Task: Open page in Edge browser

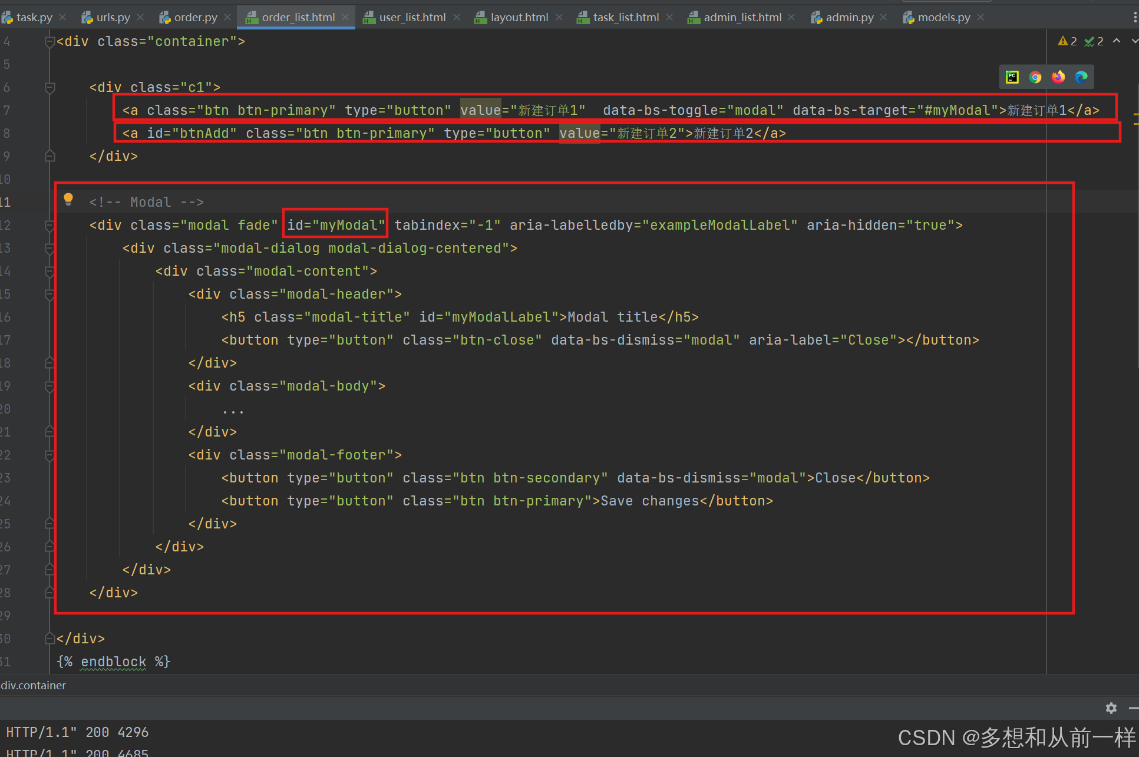Action: (x=1081, y=77)
